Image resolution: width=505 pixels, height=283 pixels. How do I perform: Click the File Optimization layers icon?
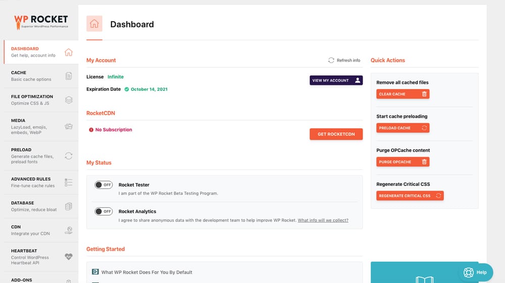tap(69, 100)
